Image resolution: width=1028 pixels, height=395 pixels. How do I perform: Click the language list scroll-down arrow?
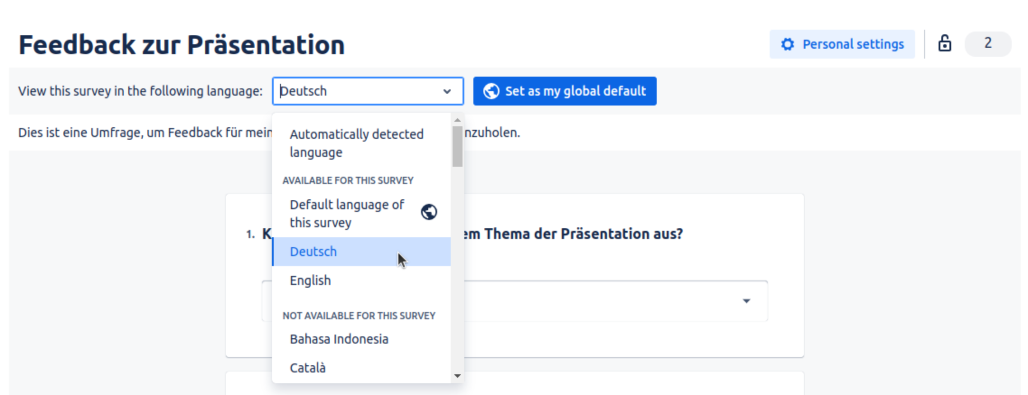[457, 376]
